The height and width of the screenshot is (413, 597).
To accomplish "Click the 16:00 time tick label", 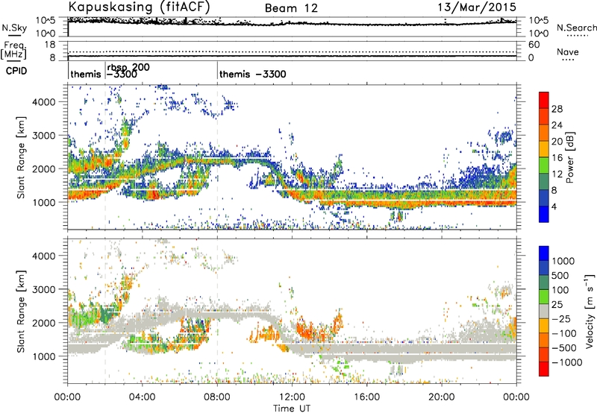I will pos(366,397).
